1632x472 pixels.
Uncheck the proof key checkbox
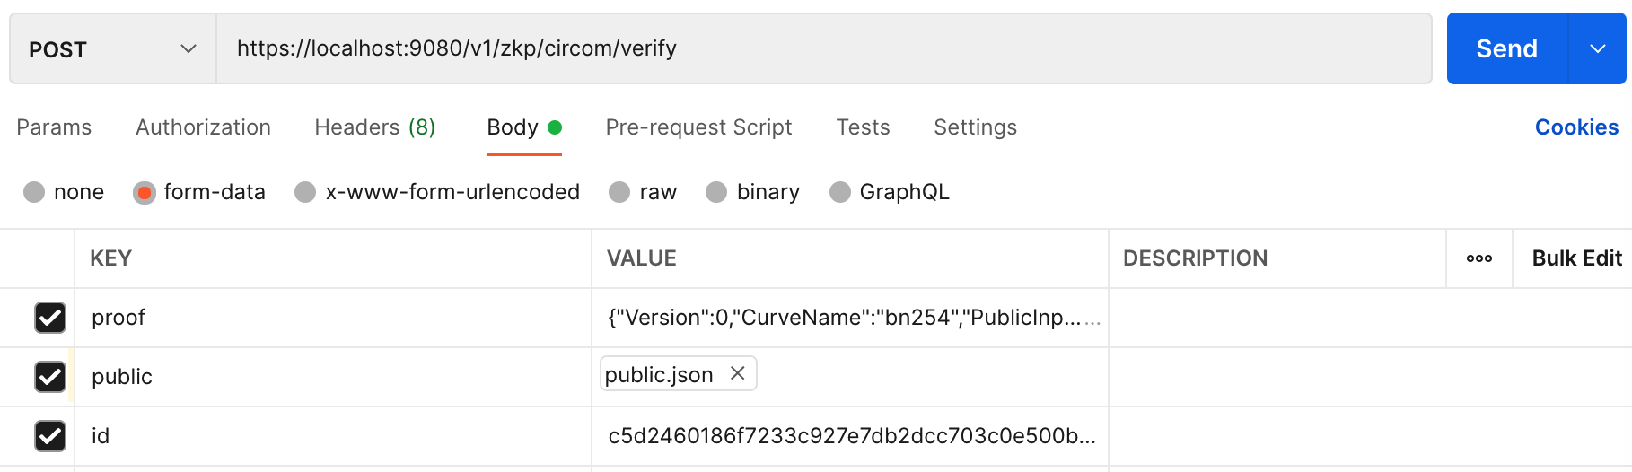click(50, 318)
